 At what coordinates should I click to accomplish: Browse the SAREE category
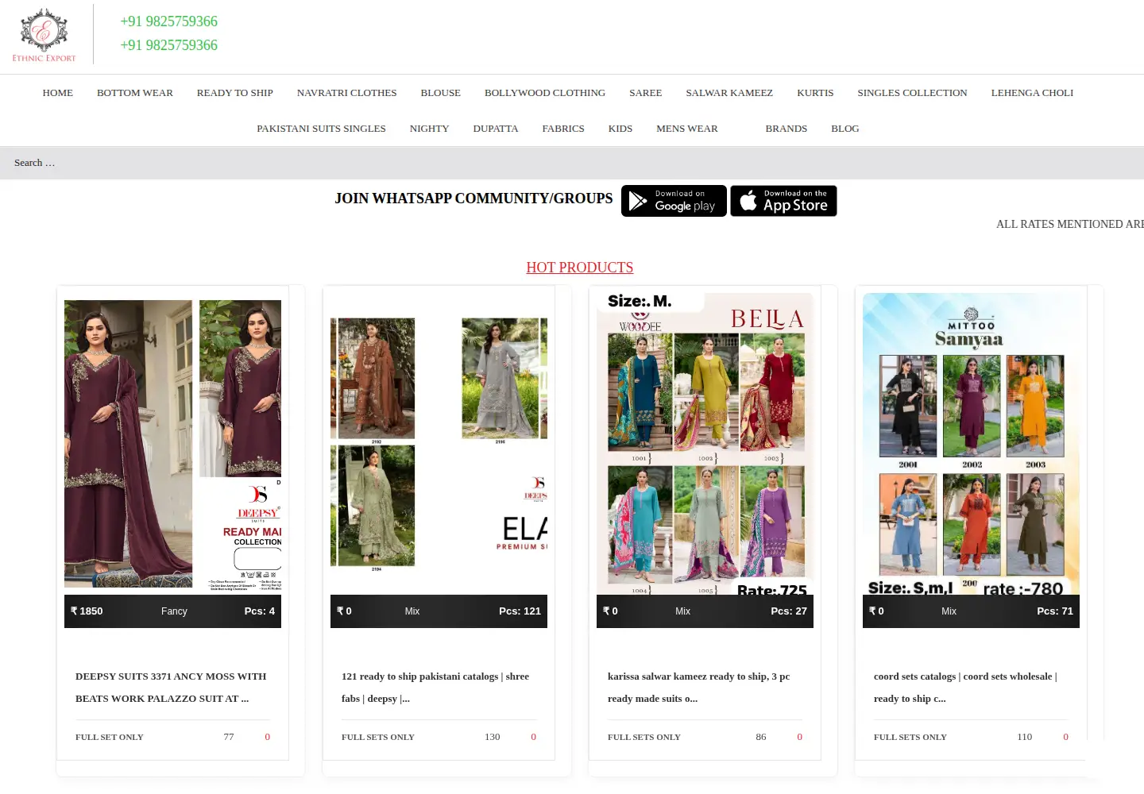[x=646, y=93]
